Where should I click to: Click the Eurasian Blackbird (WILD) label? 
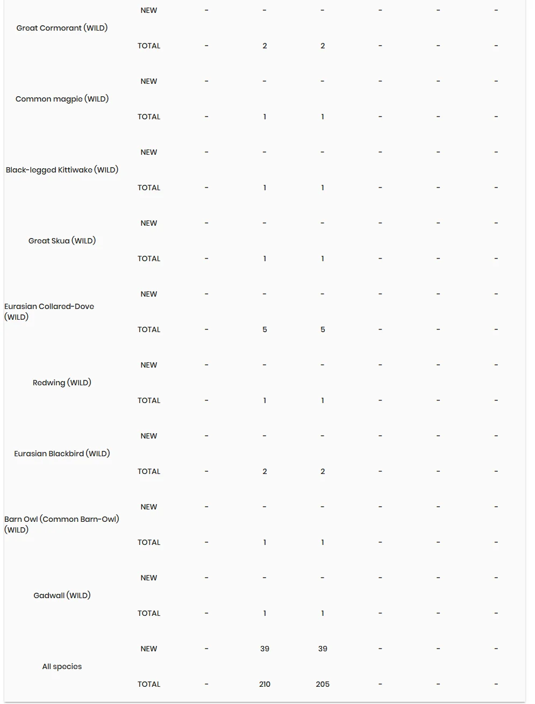point(62,454)
